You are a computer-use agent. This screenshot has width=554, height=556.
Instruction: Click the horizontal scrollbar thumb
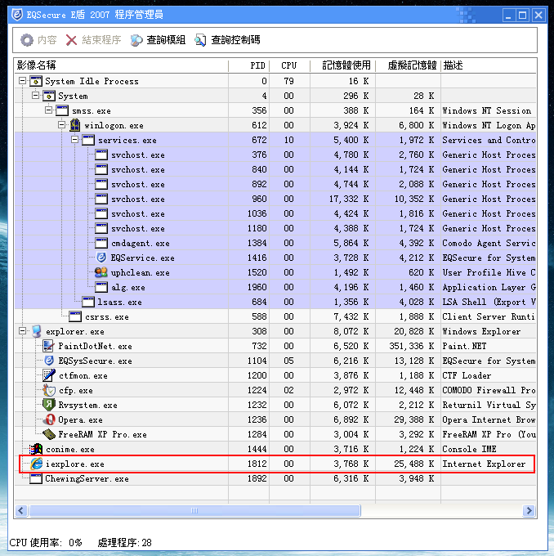click(x=194, y=510)
